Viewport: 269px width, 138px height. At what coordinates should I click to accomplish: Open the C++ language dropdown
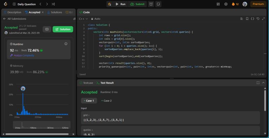click(83, 19)
